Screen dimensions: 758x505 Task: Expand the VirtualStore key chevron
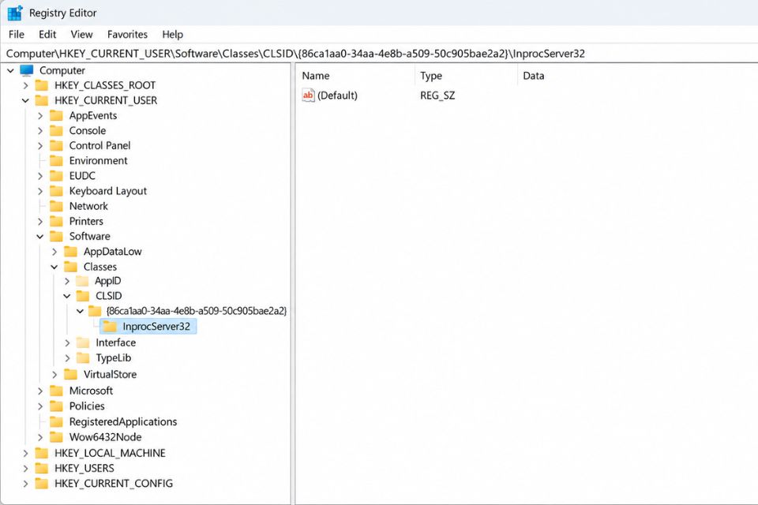[x=54, y=375]
